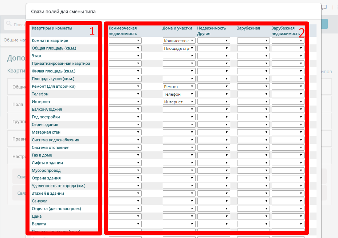Select the Площадь кухни (кв.м.) row label
The image size is (338, 238).
click(x=53, y=79)
